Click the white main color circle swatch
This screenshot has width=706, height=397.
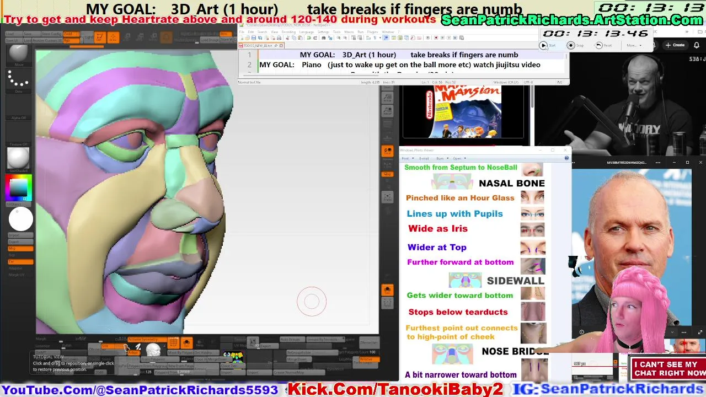click(x=21, y=220)
